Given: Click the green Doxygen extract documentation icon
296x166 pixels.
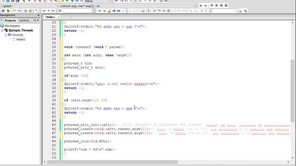Looking at the screenshot, I should tap(8, 11).
